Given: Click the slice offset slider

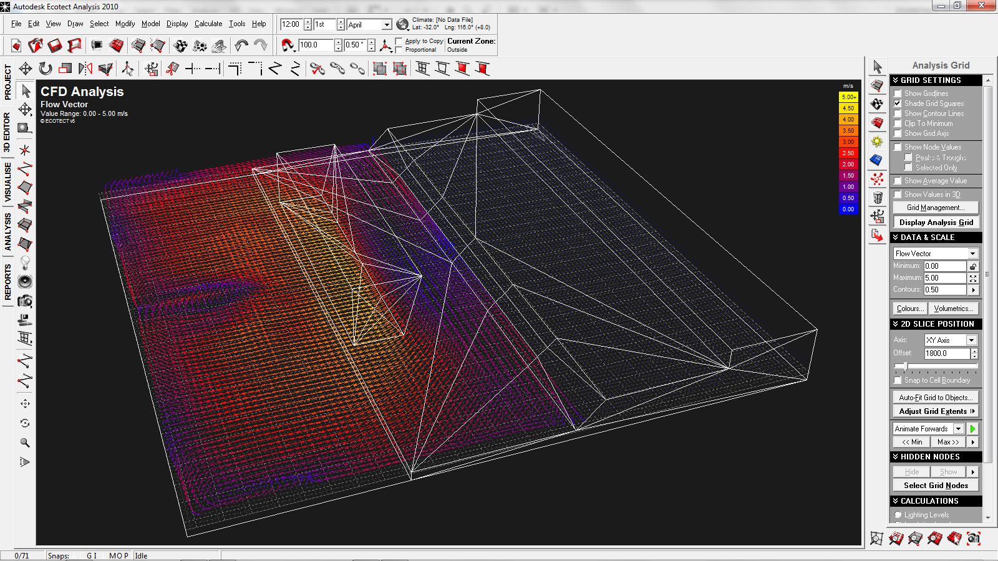Looking at the screenshot, I should pyautogui.click(x=905, y=367).
